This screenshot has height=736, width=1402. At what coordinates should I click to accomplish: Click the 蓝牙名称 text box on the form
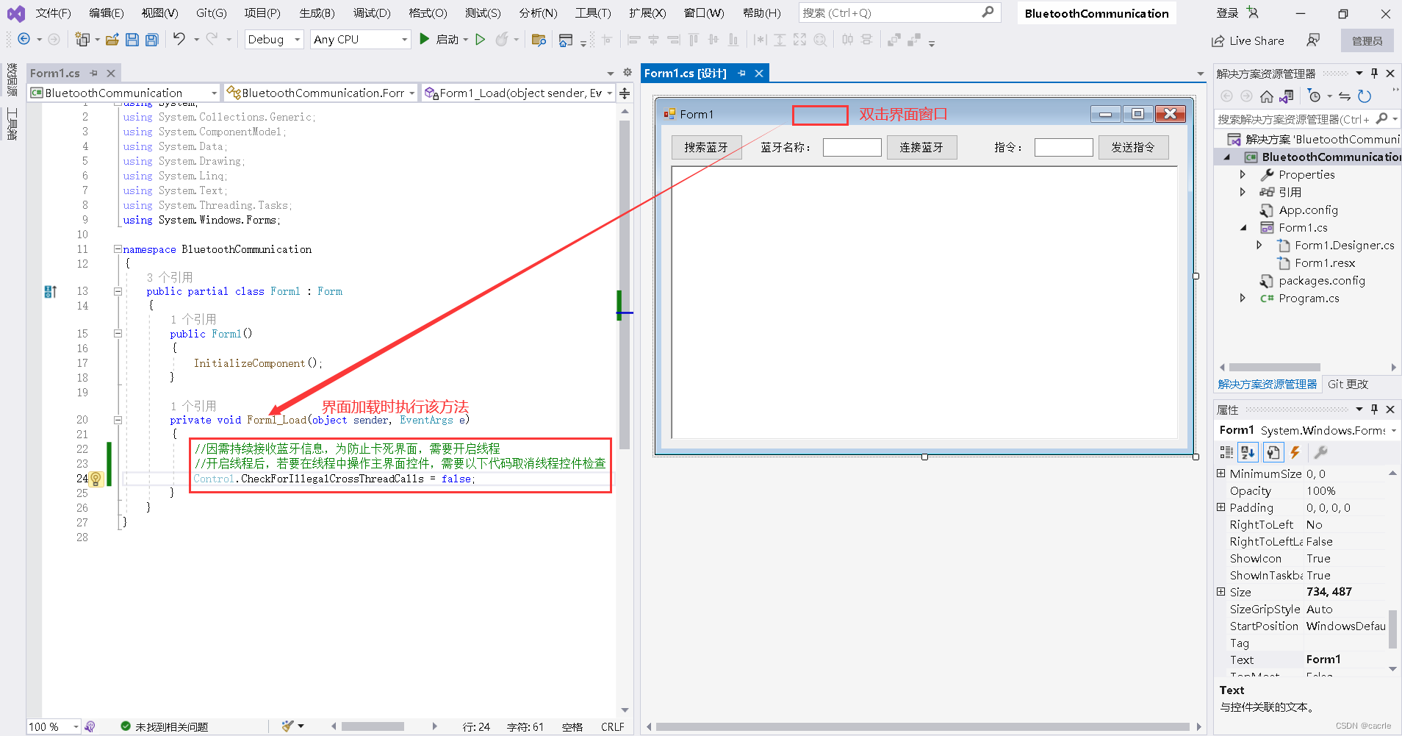(x=852, y=147)
